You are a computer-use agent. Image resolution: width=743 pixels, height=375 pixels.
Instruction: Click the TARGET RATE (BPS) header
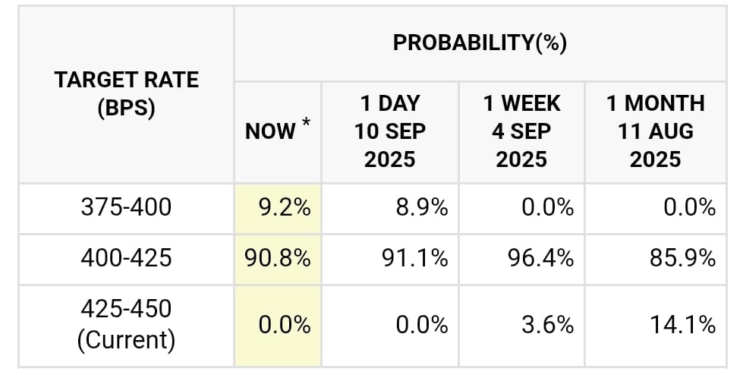[126, 94]
